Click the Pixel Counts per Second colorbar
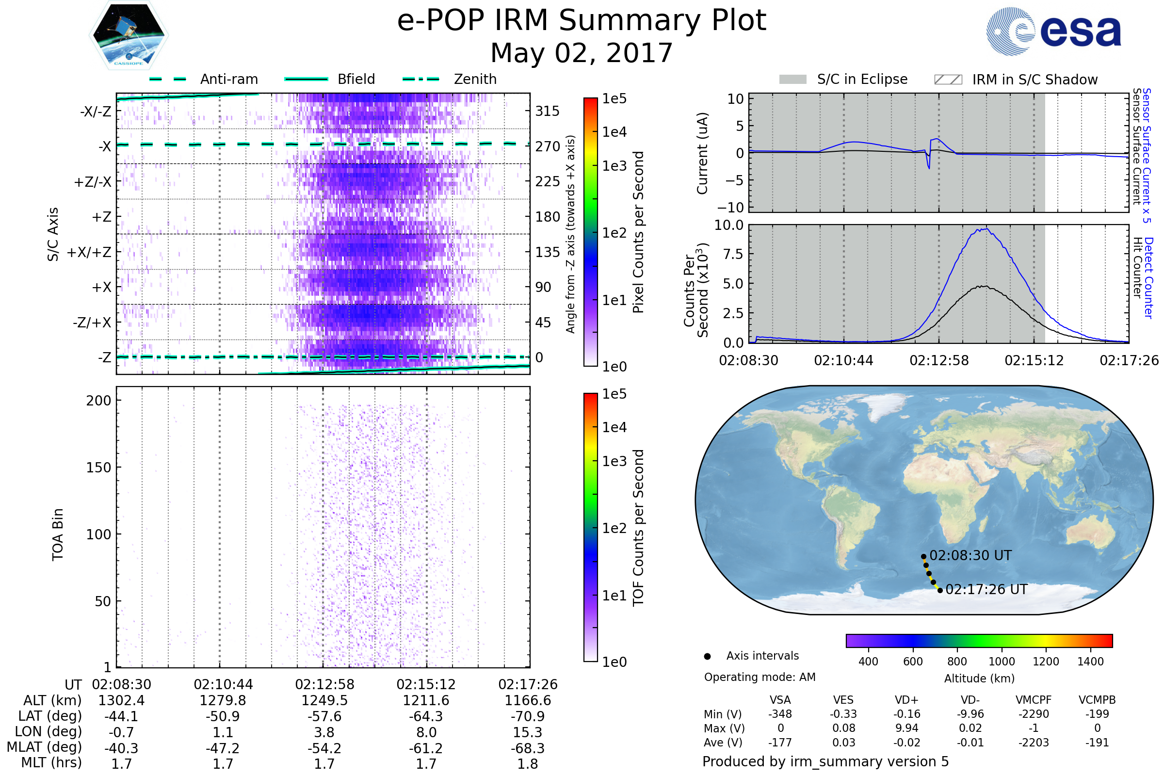 (590, 232)
